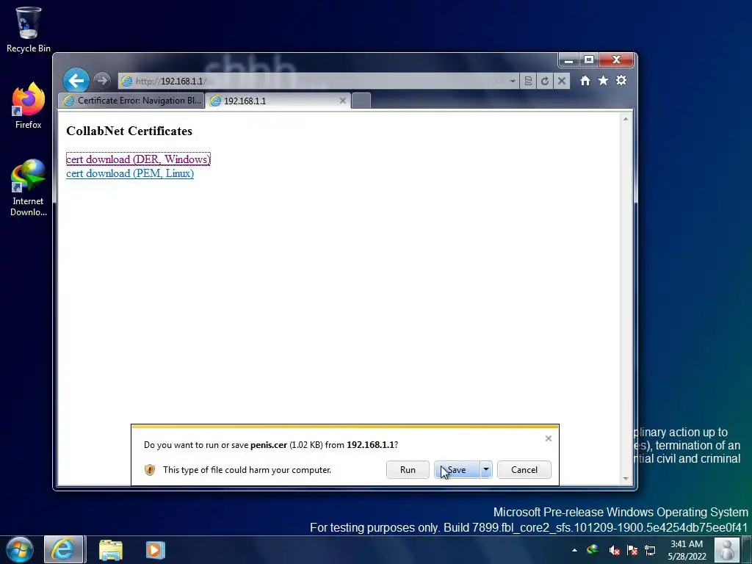The image size is (752, 564).
Task: Expand the address bar autocomplete dropdown
Action: pyautogui.click(x=513, y=81)
